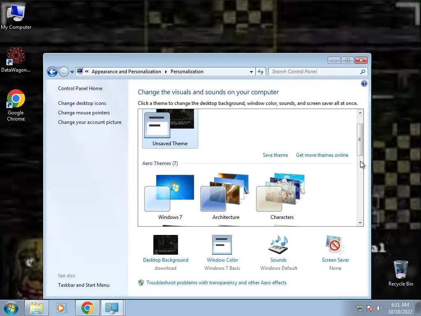Viewport: 421px width, 316px height.
Task: Open Desktop Background settings icon
Action: (165, 245)
